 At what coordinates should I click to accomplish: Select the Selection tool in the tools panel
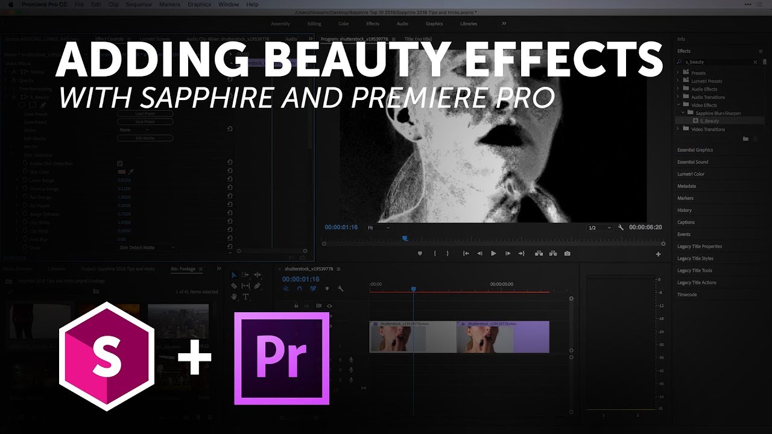click(x=234, y=275)
